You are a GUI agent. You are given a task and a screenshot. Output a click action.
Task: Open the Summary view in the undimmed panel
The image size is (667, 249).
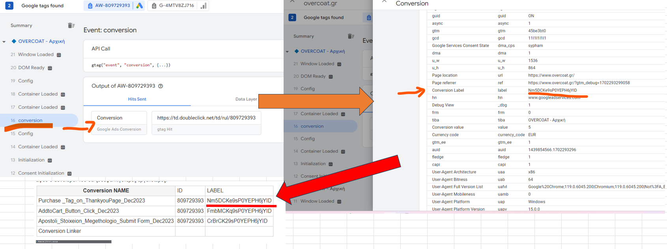(x=21, y=26)
